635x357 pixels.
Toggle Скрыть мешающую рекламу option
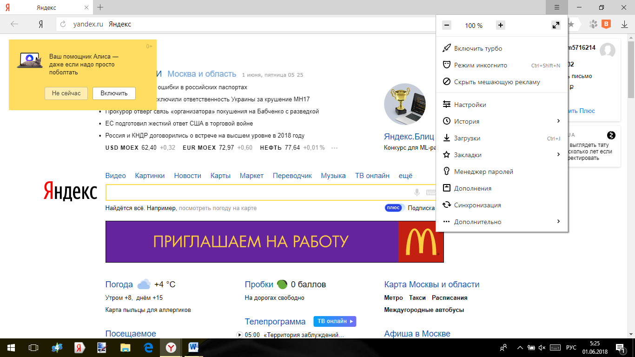click(497, 82)
